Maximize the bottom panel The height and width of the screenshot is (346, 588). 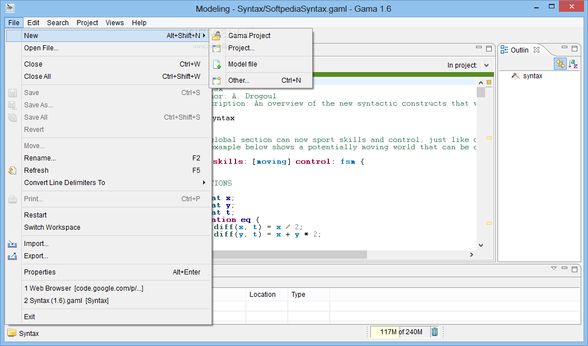click(574, 269)
